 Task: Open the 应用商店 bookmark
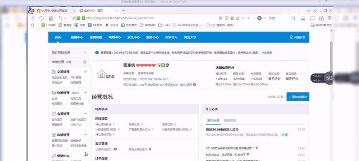click(129, 25)
